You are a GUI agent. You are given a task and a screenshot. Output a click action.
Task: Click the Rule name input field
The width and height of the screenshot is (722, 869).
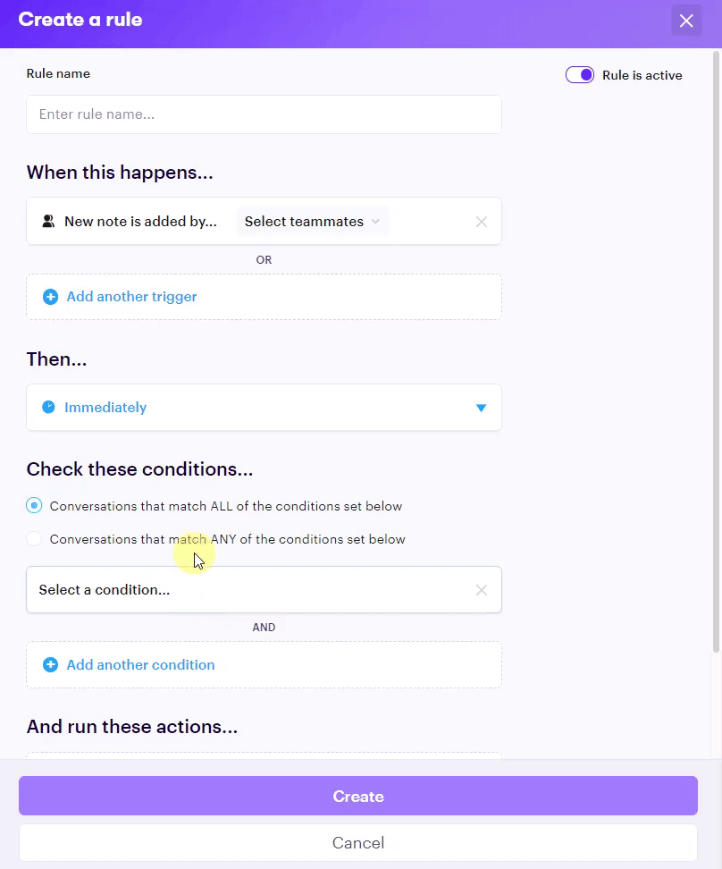[x=264, y=114]
